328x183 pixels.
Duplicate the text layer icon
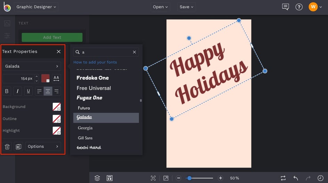[18, 147]
